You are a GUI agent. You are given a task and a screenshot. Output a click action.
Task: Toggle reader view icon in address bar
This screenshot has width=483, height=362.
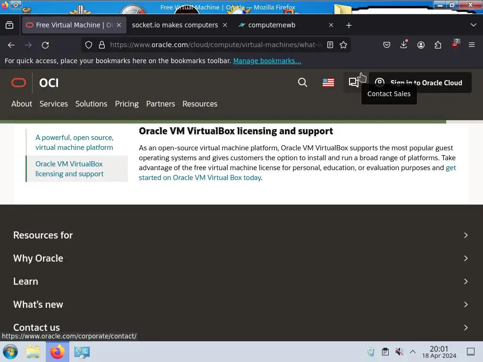330,45
